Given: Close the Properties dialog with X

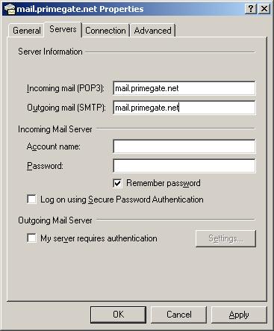Looking at the screenshot, I should (264, 9).
